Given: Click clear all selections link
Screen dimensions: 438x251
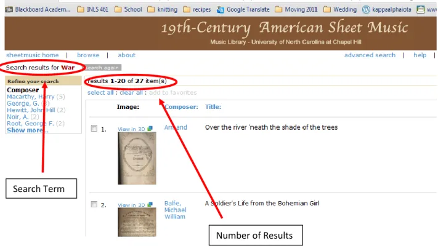Looking at the screenshot, I should click(131, 93).
